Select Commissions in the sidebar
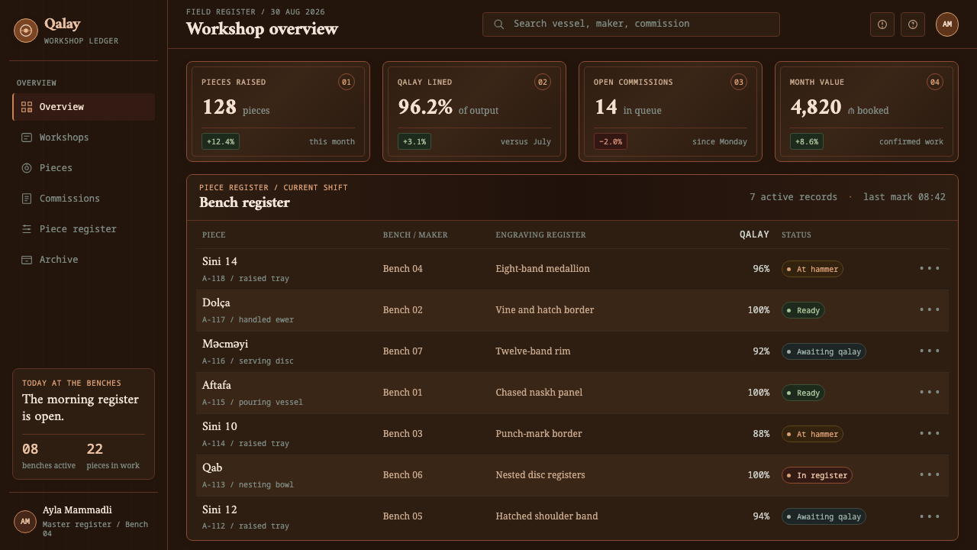Screen dimensions: 977x550 [84, 199]
